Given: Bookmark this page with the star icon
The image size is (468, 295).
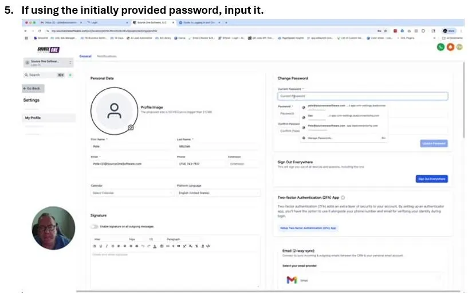Looking at the screenshot, I should click(386, 31).
